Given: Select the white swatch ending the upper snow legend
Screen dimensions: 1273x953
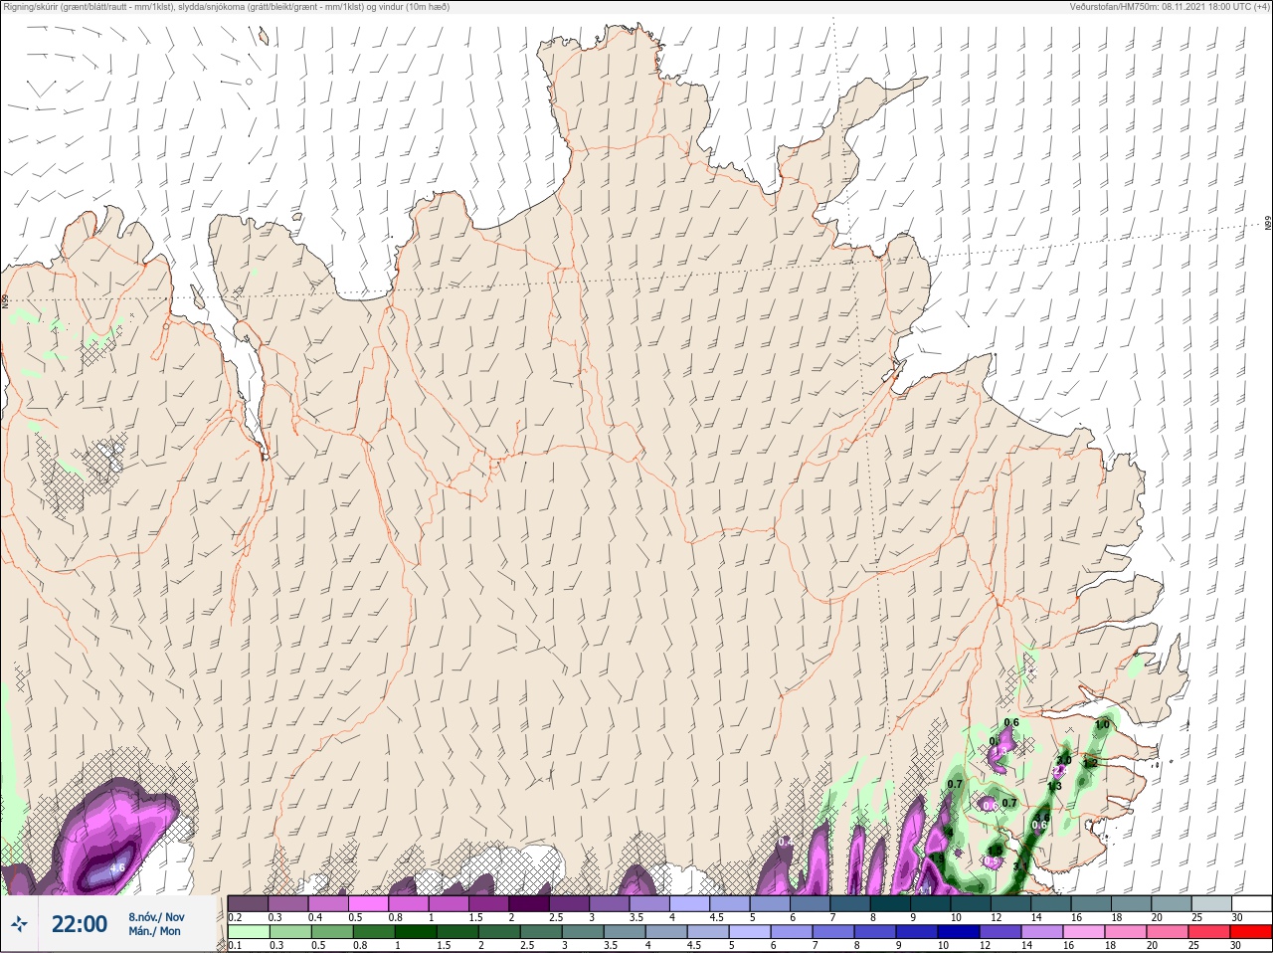Looking at the screenshot, I should pos(1252,904).
